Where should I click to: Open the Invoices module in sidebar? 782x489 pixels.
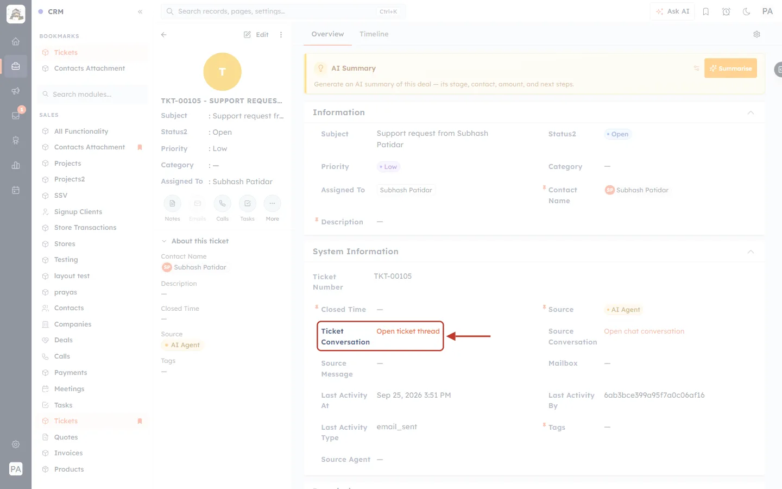(x=68, y=453)
